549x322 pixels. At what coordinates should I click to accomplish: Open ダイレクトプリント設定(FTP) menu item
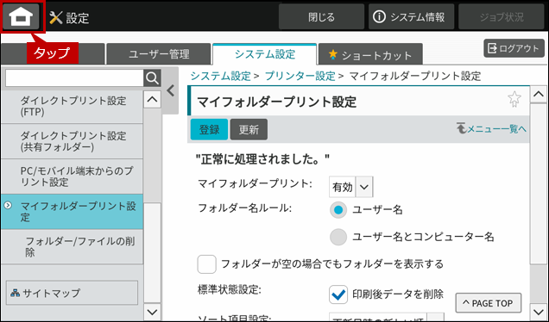tap(73, 106)
